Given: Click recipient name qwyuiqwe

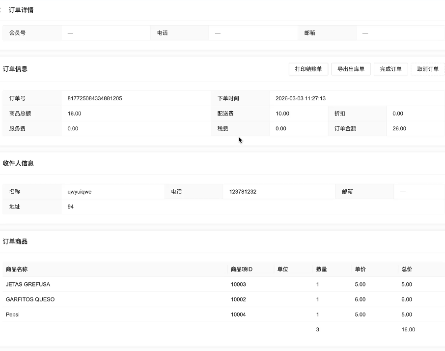Looking at the screenshot, I should click(x=80, y=192).
